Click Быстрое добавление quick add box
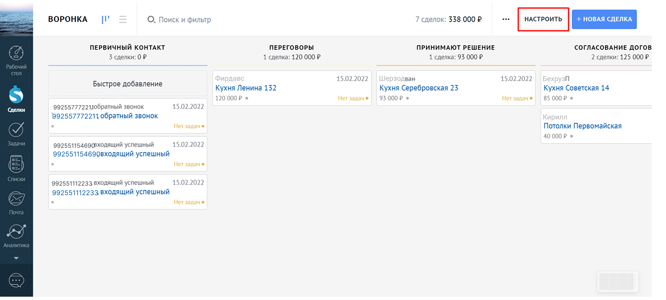The width and height of the screenshot is (666, 300). pyautogui.click(x=128, y=84)
